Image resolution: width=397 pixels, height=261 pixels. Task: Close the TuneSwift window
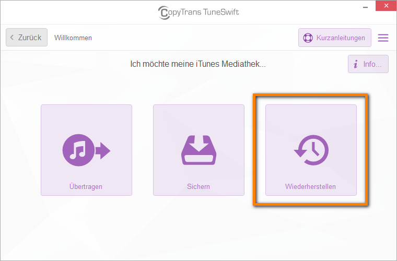pos(386,6)
